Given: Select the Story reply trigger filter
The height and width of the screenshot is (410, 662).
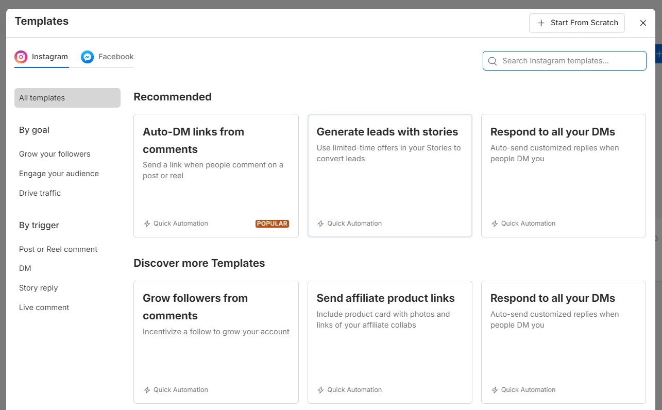Looking at the screenshot, I should point(39,288).
